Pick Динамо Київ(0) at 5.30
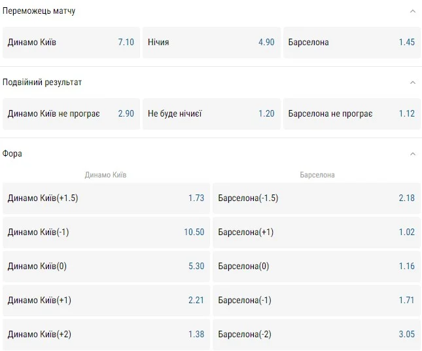This screenshot has width=422, height=351. pos(106,267)
